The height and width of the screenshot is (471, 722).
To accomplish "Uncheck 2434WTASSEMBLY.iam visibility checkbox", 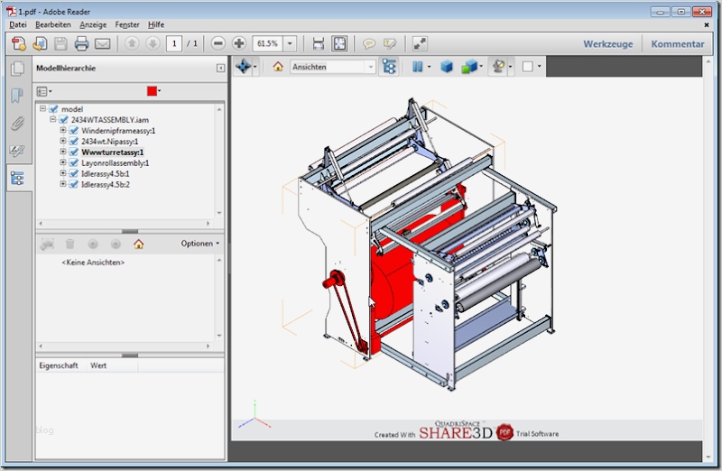I will pyautogui.click(x=63, y=120).
